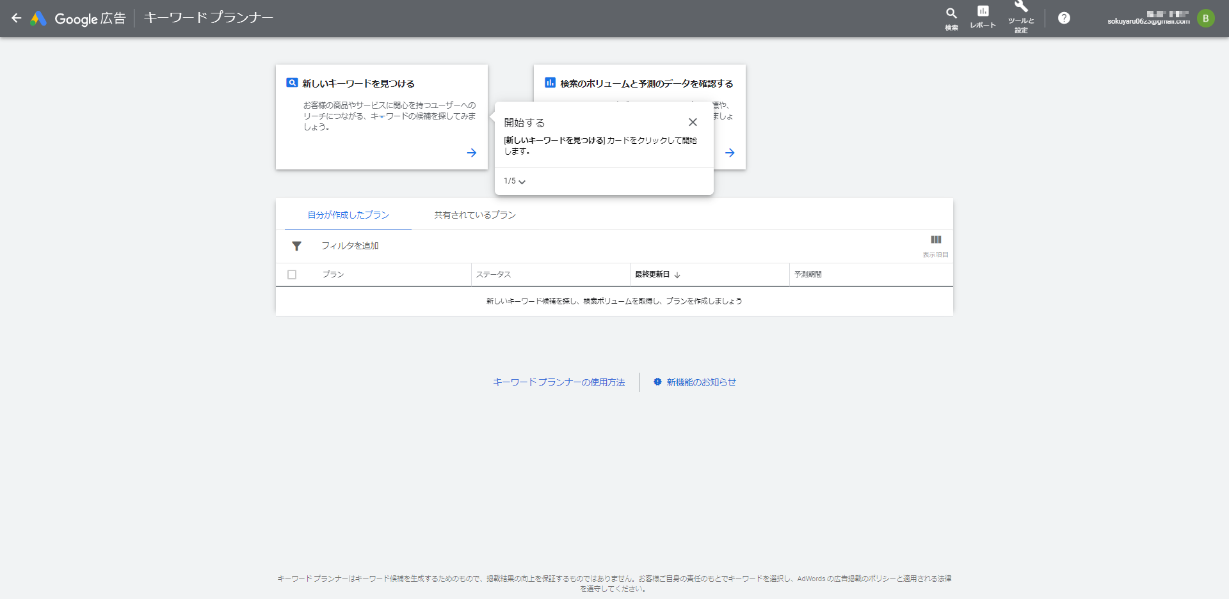1229x599 pixels.
Task: Click フィルタを追加 field
Action: (350, 245)
